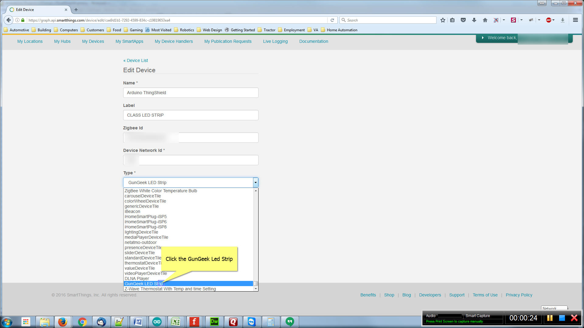Collapse the Type dropdown arrow
Screen dimensions: 584x328
pyautogui.click(x=255, y=183)
